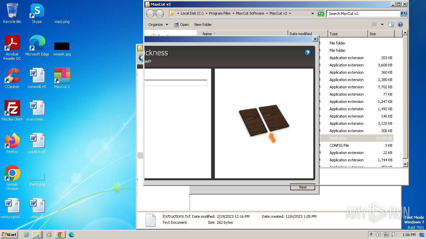Open the Organize menu in Explorer
Image resolution: width=426 pixels, height=239 pixels.
click(158, 25)
